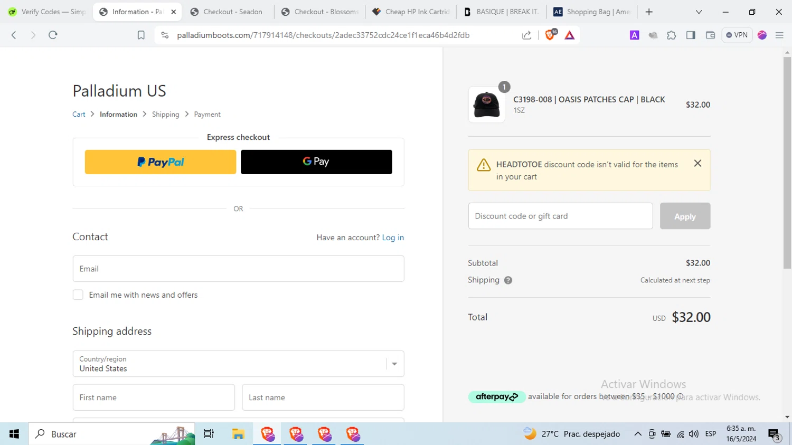The height and width of the screenshot is (445, 792).
Task: Click the address bar URL
Action: tap(323, 35)
